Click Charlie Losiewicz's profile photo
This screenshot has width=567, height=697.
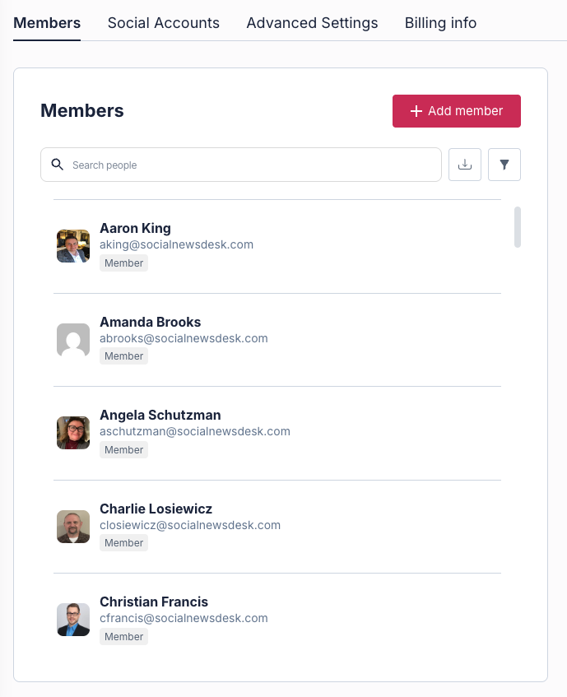point(73,527)
